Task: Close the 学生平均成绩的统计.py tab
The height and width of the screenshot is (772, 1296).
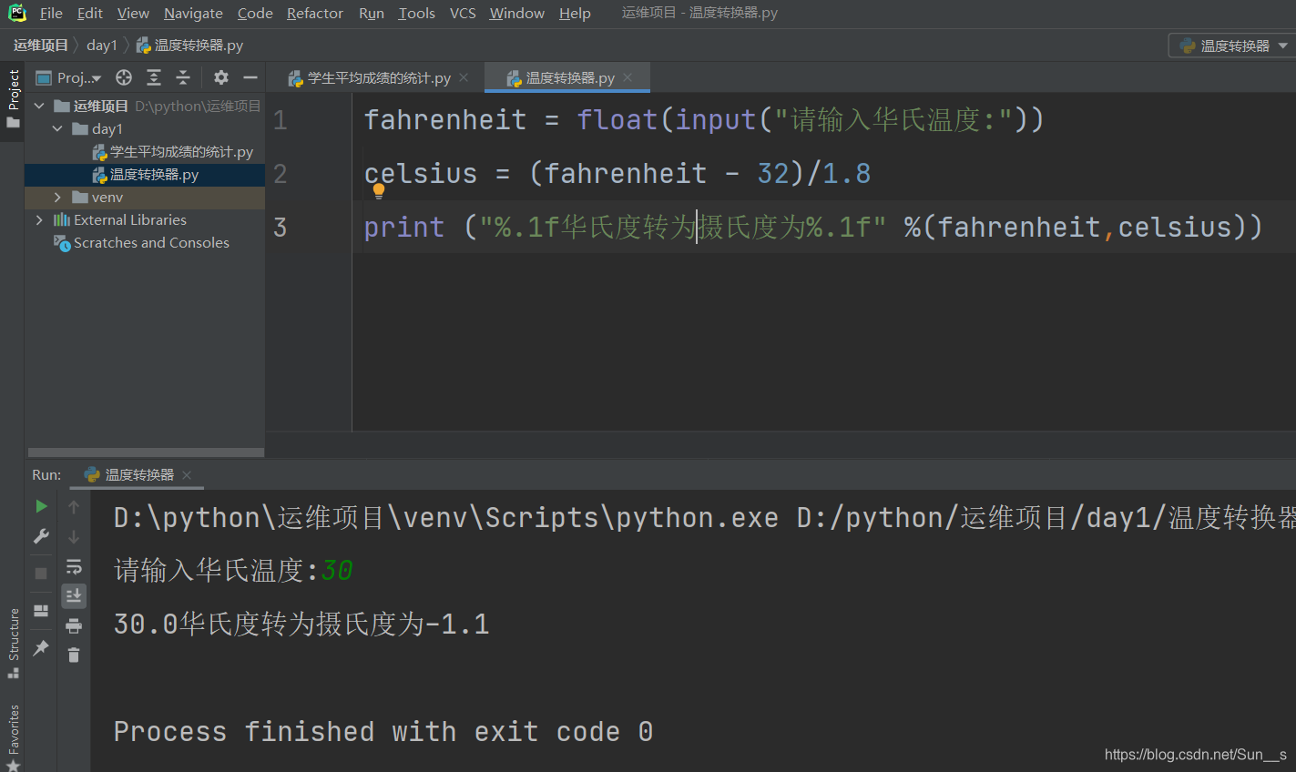Action: click(x=464, y=77)
